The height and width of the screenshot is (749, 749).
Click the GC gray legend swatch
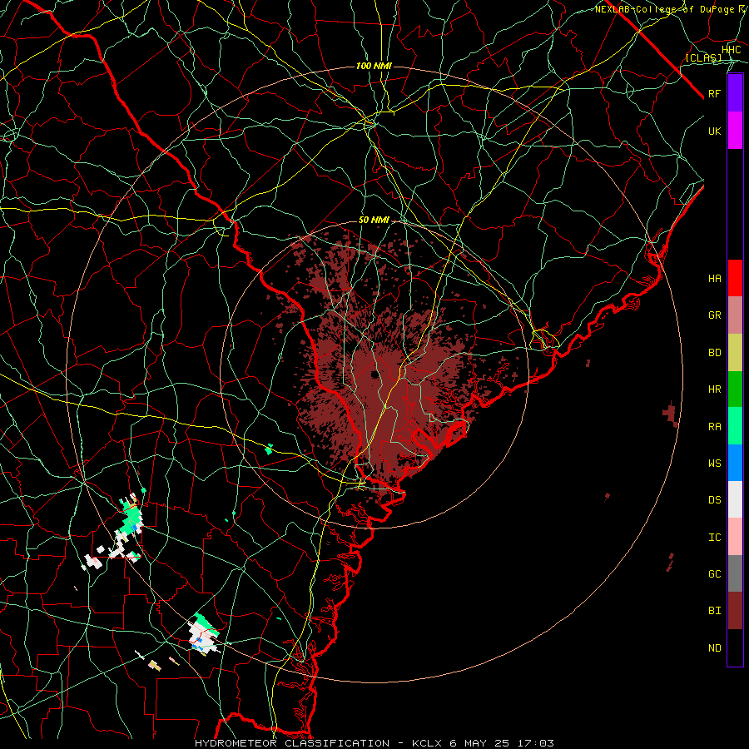[x=735, y=573]
